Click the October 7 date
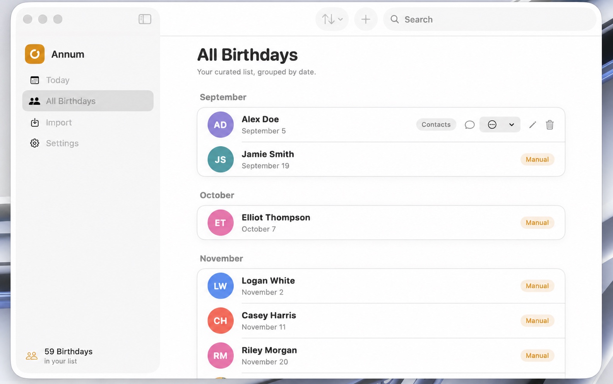This screenshot has height=384, width=613. [259, 229]
